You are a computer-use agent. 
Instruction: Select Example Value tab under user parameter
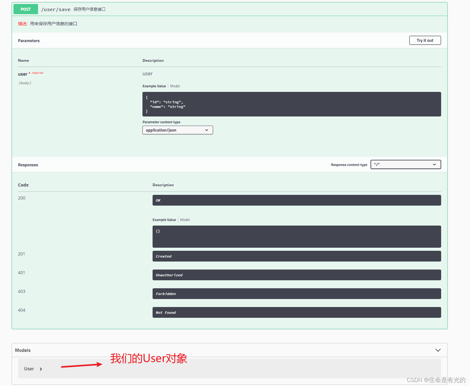tap(154, 86)
